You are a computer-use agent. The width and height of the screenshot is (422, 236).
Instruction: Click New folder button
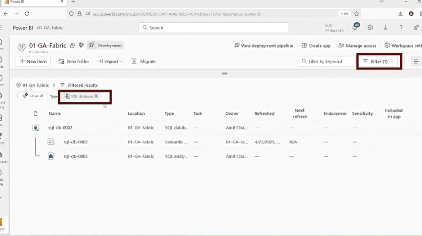(x=74, y=61)
